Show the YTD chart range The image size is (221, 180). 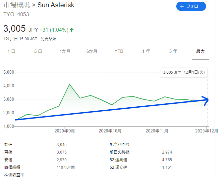[119, 51]
